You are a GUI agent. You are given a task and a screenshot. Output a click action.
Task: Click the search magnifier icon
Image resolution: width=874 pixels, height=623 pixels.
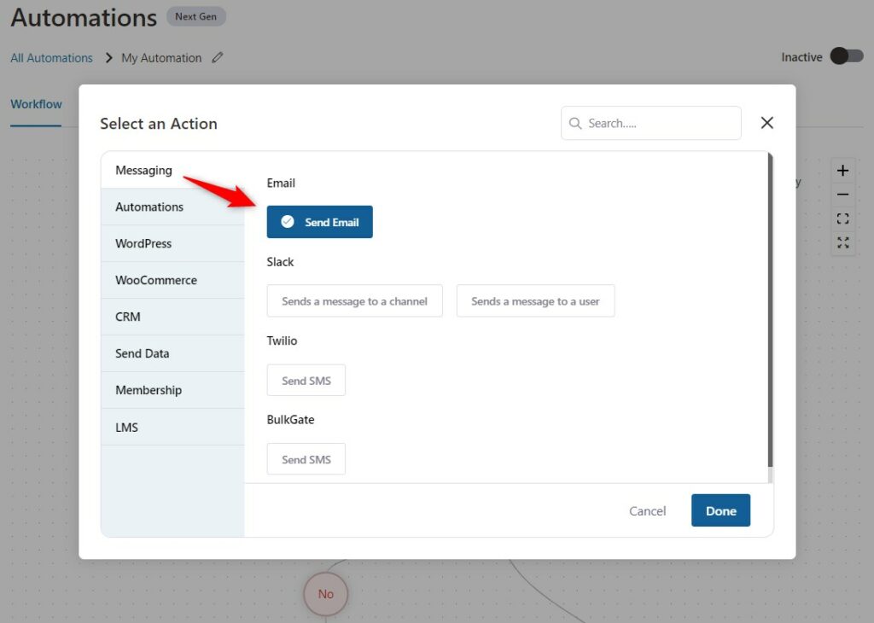(575, 123)
